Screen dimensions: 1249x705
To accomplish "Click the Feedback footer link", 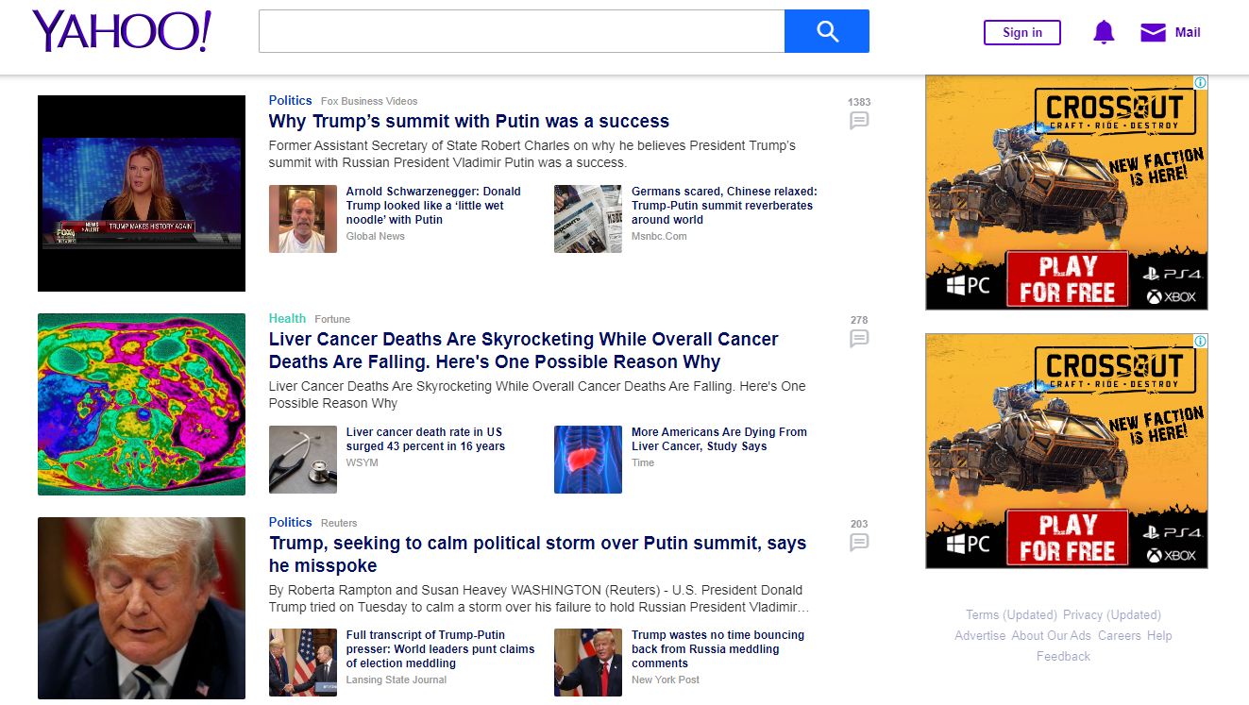I will (x=1063, y=657).
